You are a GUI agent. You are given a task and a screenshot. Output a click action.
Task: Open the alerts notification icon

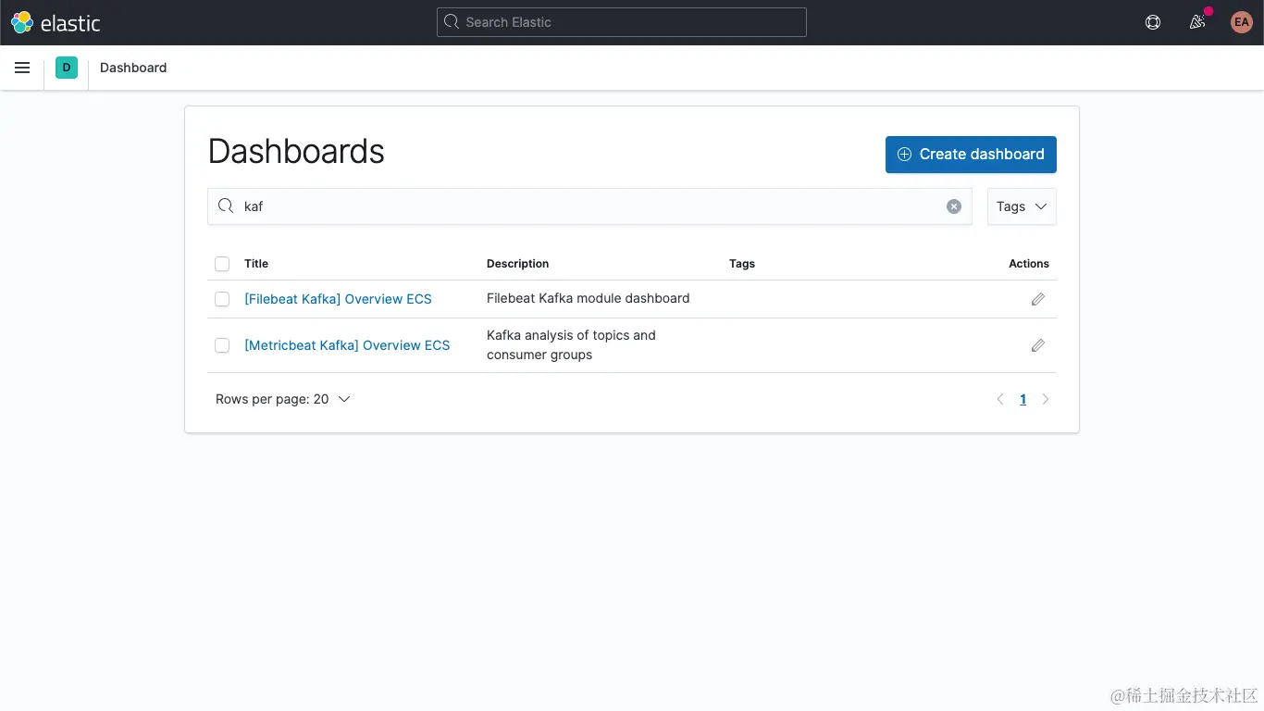[1197, 22]
